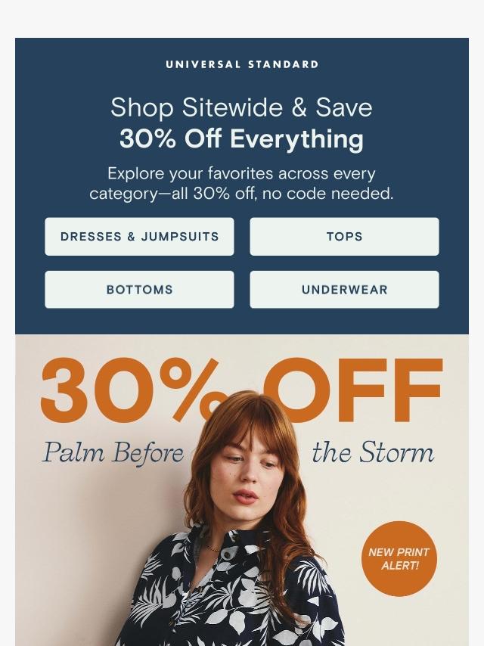
Task: Select the words the Storm in italics
Action: click(373, 452)
